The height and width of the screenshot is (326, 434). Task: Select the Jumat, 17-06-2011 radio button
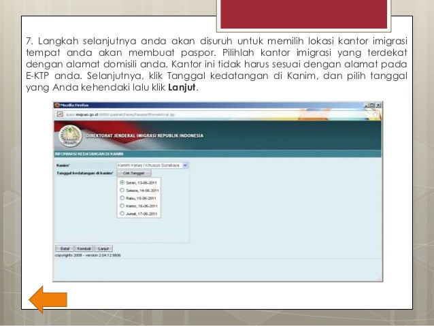pos(122,214)
